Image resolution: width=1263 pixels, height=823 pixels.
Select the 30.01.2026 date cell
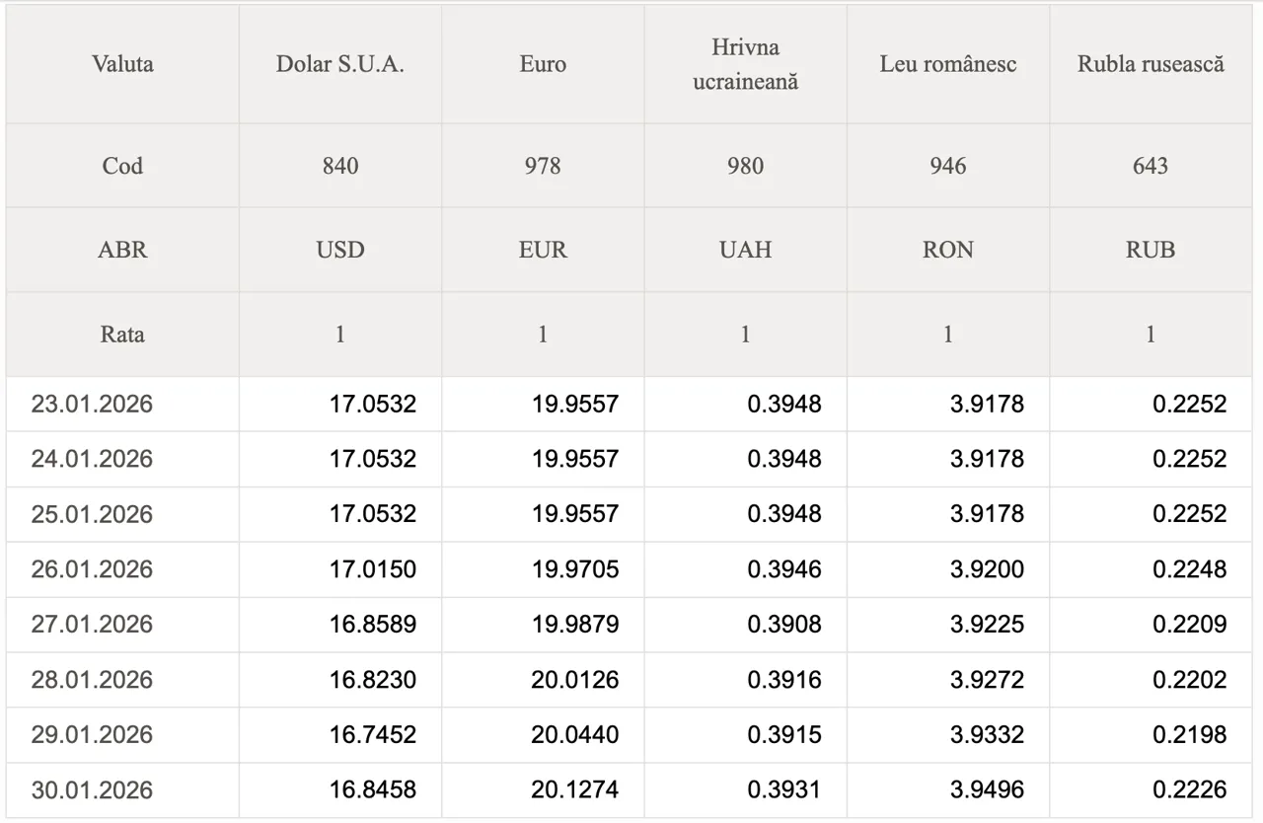point(92,790)
